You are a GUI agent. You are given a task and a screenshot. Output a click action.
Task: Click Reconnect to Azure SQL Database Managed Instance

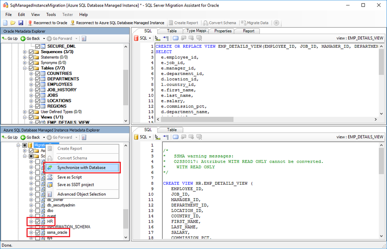pos(117,23)
